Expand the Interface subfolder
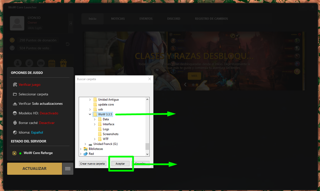Screen dimensions: 320x191 click(x=95, y=124)
